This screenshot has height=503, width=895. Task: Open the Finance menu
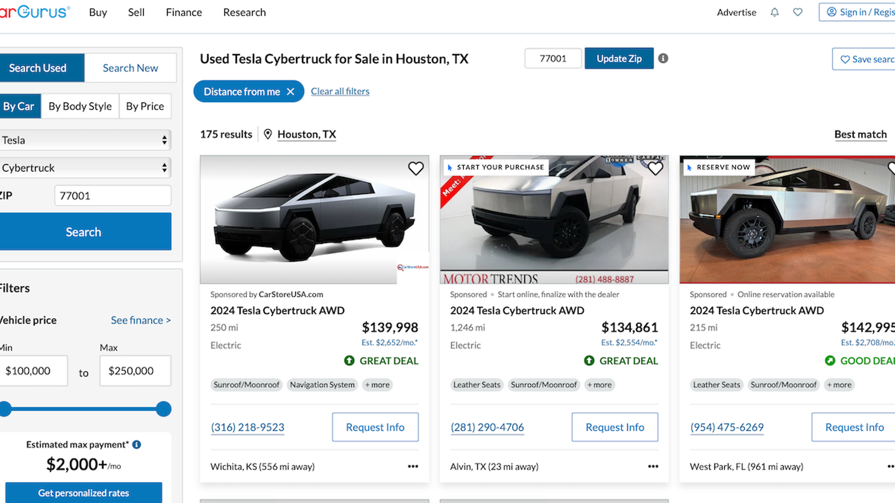pos(184,13)
